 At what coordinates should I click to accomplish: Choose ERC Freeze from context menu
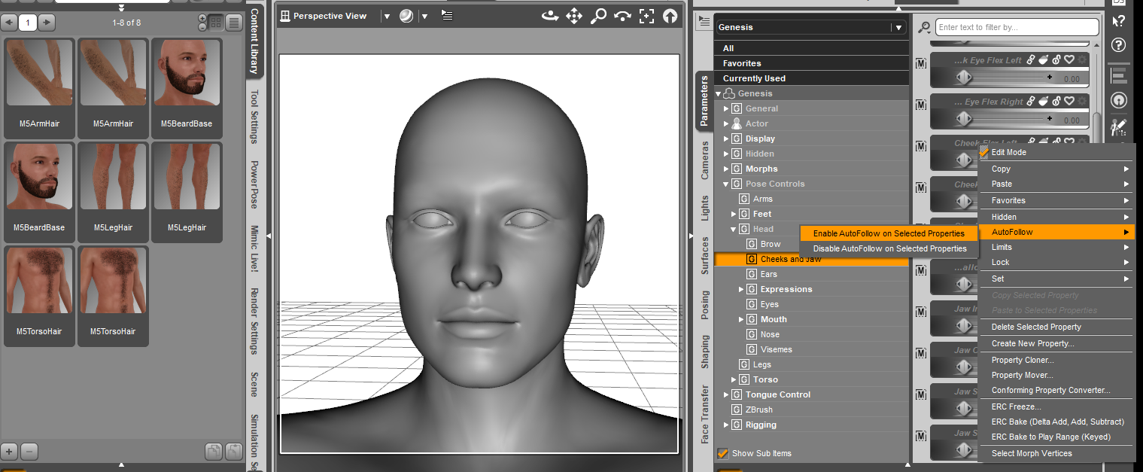pos(1016,407)
